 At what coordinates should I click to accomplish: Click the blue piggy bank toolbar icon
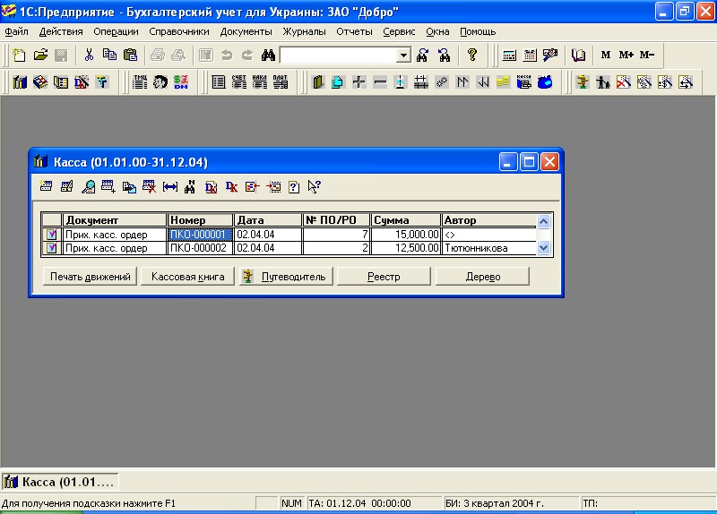[545, 82]
